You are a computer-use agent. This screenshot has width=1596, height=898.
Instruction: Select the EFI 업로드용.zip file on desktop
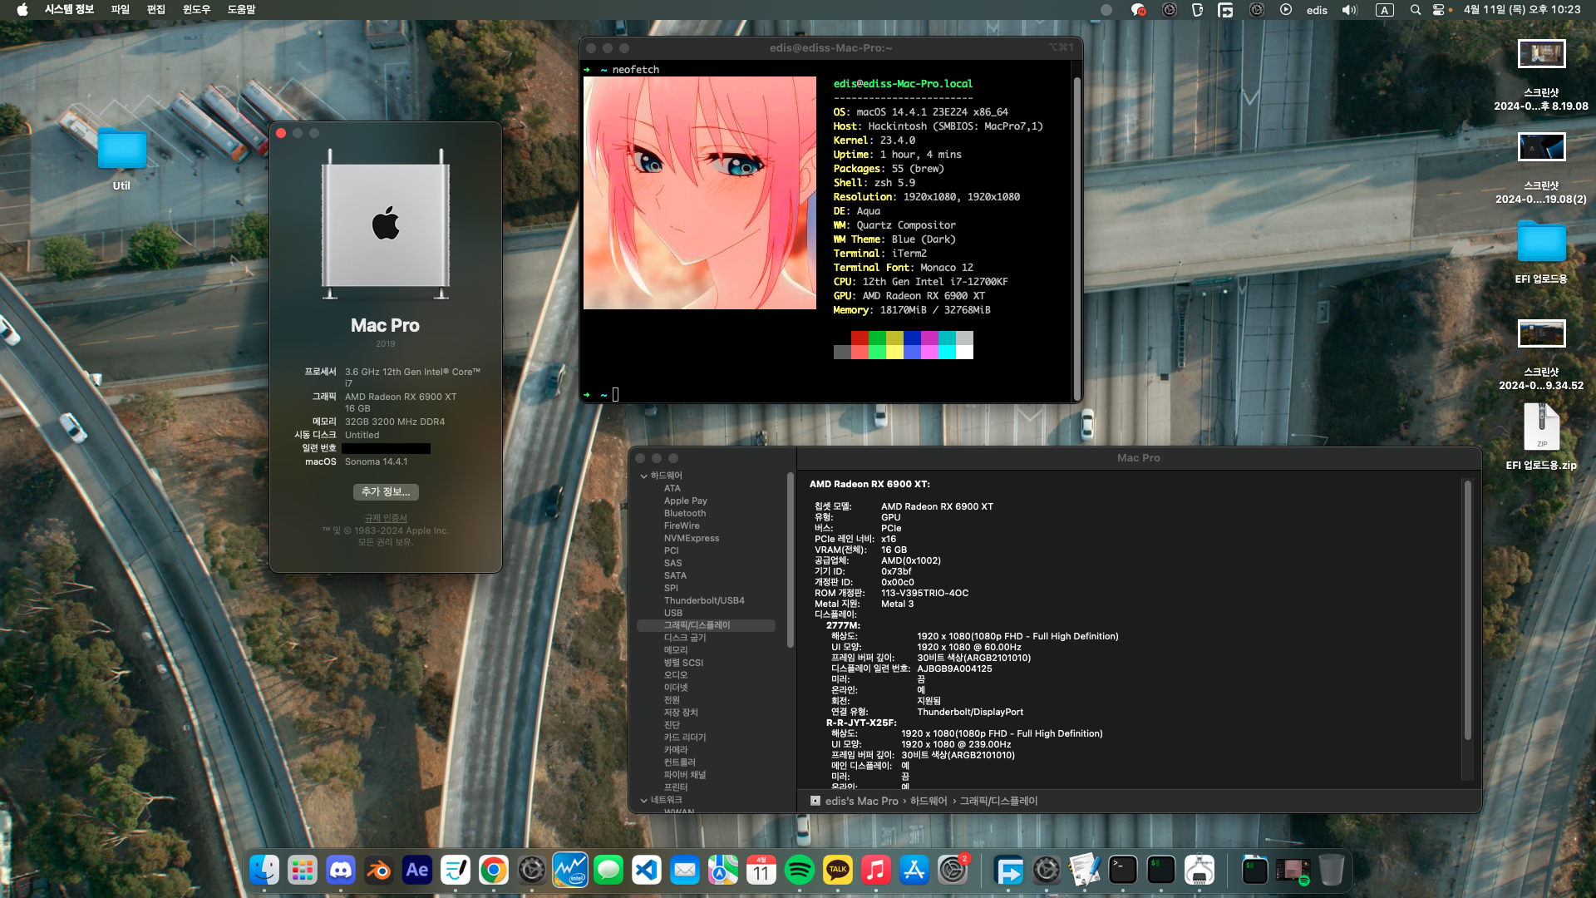tap(1541, 437)
